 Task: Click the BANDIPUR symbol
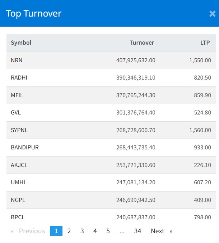pyautogui.click(x=25, y=147)
